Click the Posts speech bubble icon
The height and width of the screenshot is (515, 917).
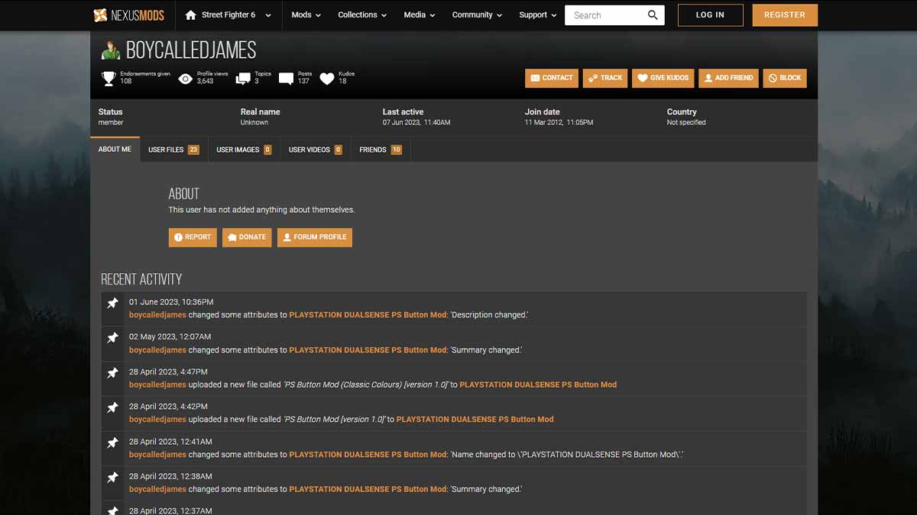[286, 79]
